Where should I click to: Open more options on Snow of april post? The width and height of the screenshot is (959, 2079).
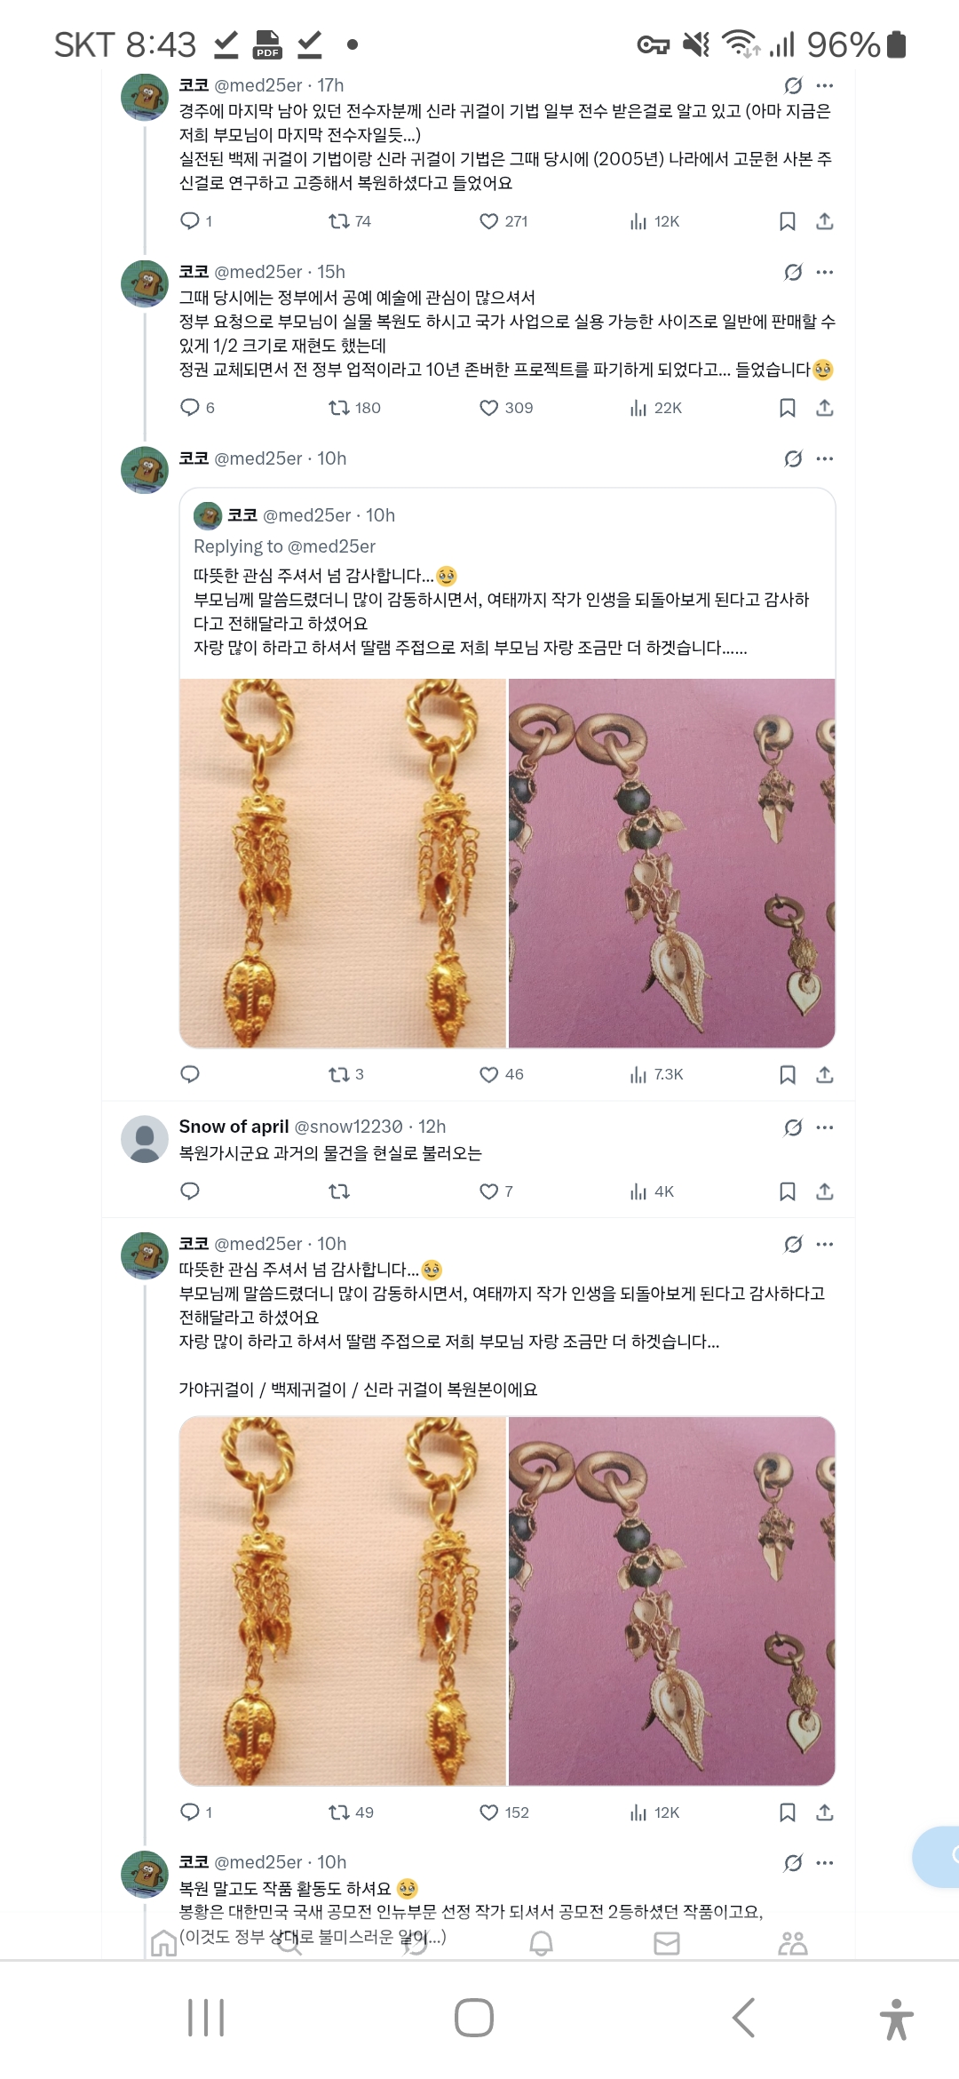tap(825, 1127)
